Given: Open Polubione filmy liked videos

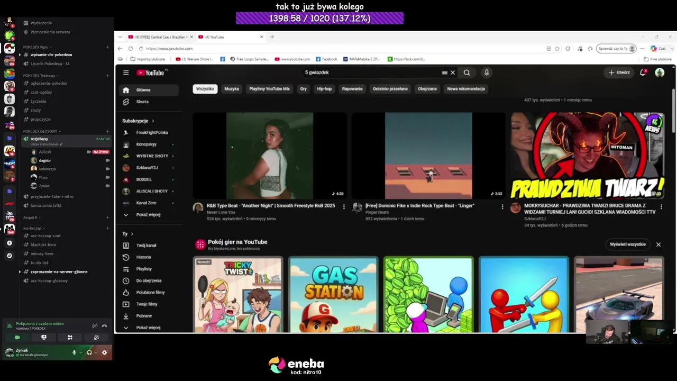Looking at the screenshot, I should pyautogui.click(x=148, y=292).
